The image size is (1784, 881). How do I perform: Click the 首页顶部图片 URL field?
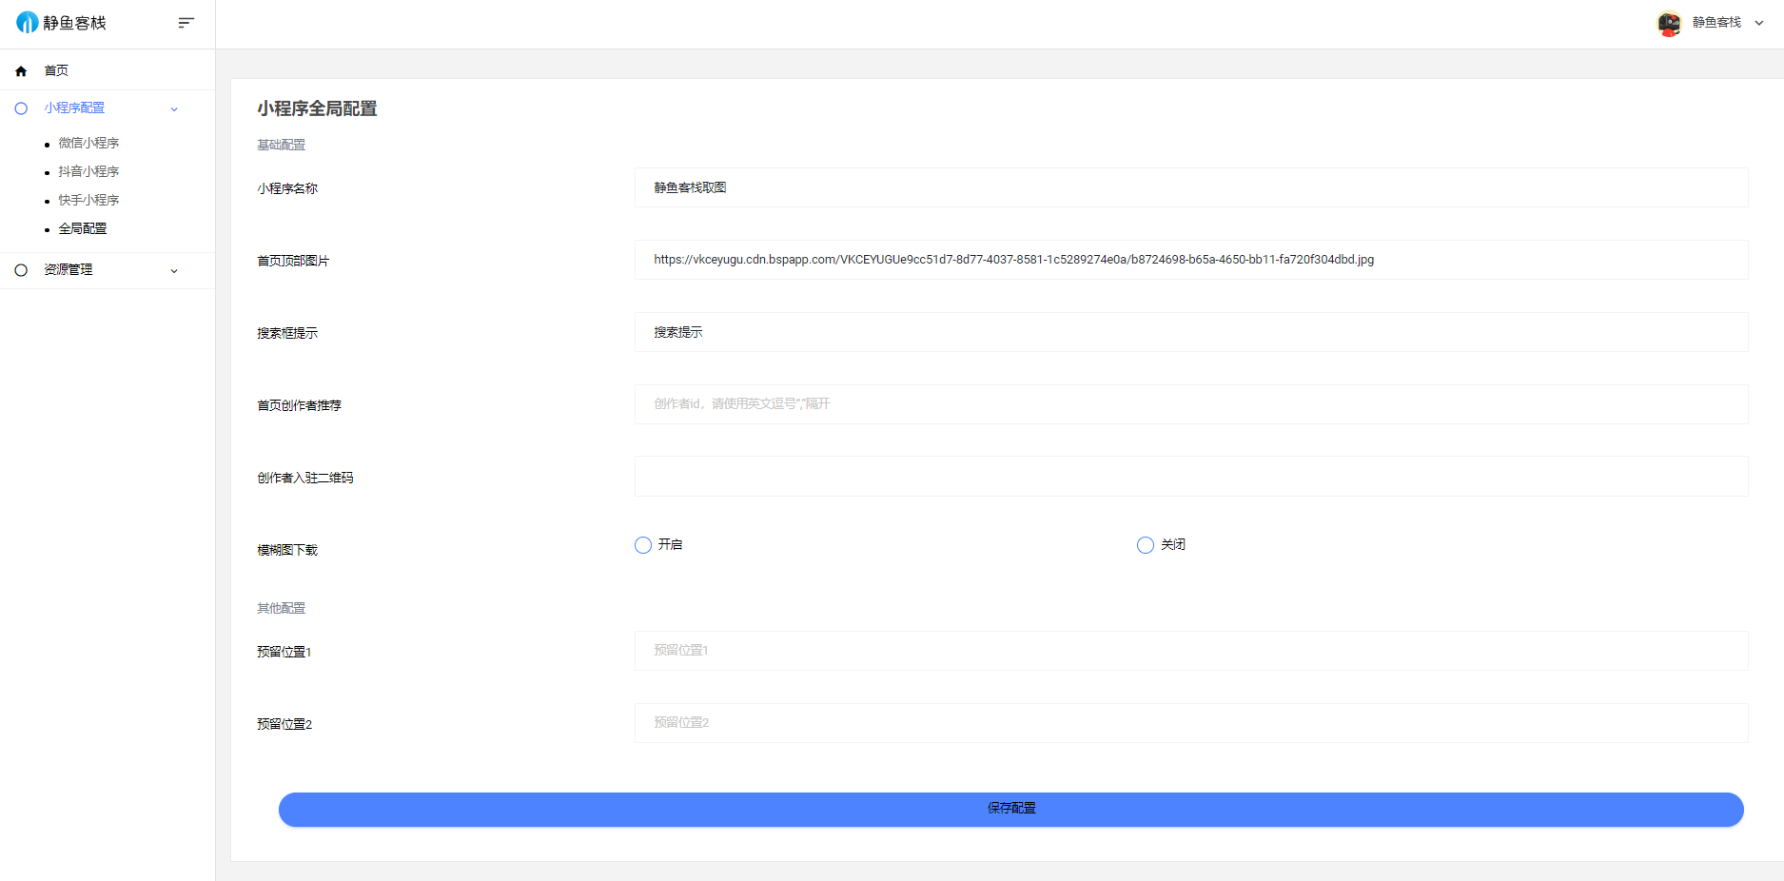pyautogui.click(x=1190, y=260)
